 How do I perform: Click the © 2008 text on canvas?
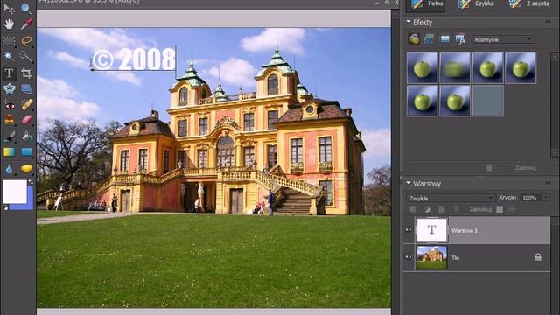tap(134, 59)
